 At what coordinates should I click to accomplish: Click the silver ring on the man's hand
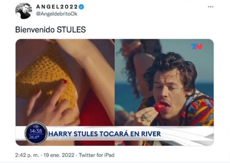coord(145,119)
